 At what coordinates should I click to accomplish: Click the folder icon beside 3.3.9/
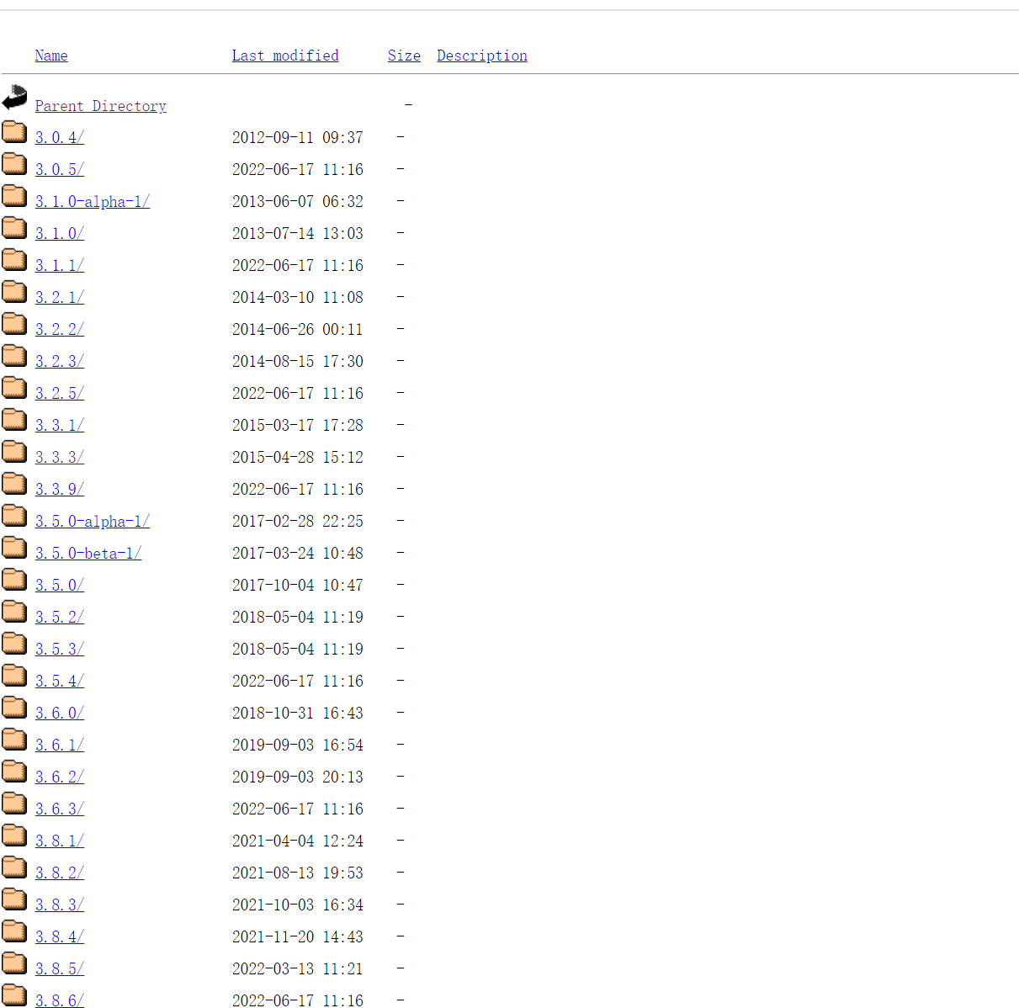(x=14, y=482)
